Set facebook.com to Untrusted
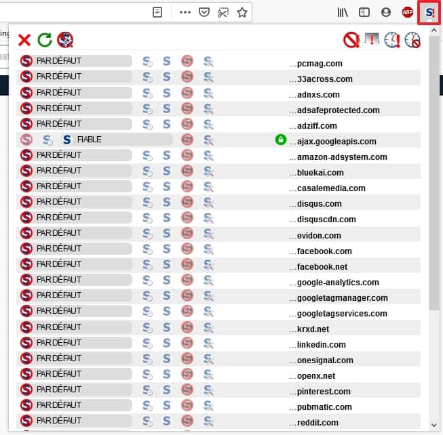The height and width of the screenshot is (435, 443). [187, 249]
